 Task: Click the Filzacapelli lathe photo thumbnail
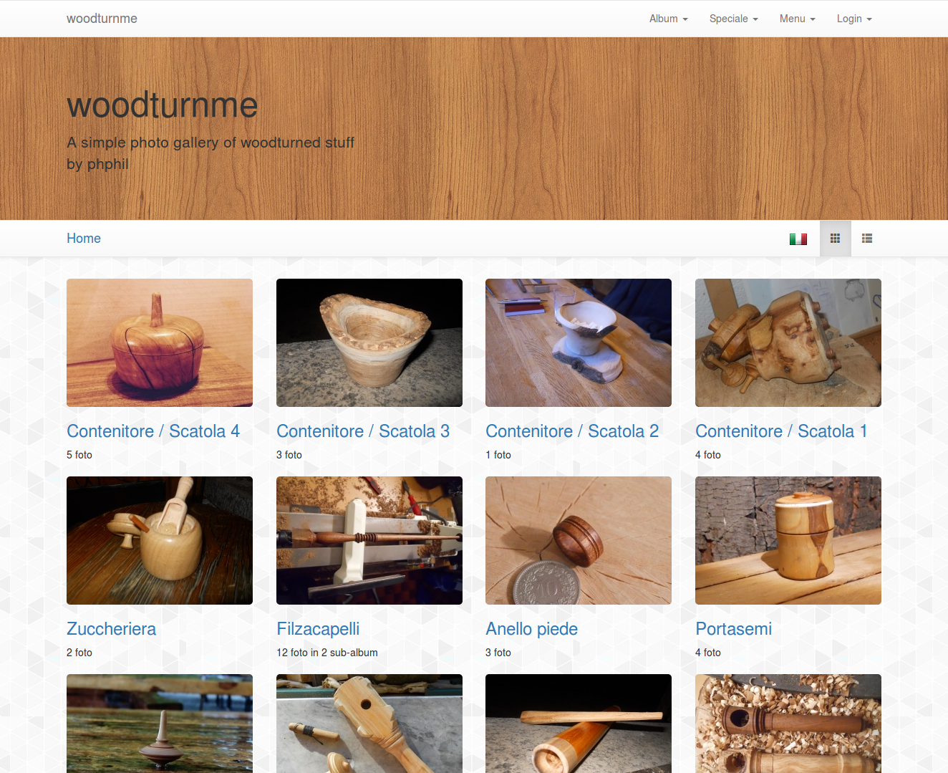[x=369, y=540]
